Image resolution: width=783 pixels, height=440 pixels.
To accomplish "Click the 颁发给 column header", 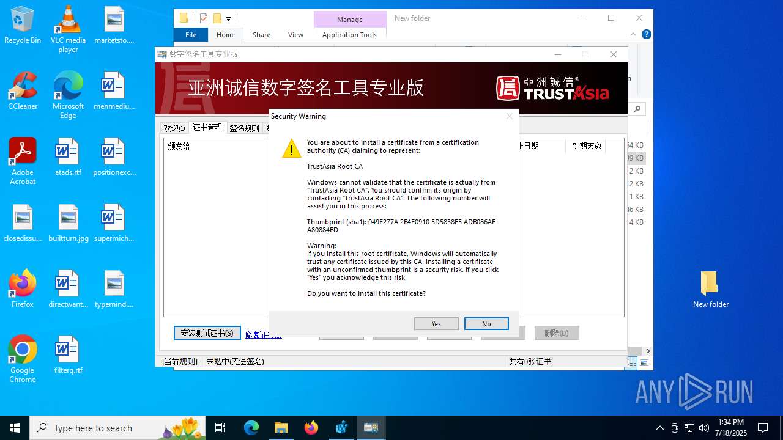I will click(179, 146).
